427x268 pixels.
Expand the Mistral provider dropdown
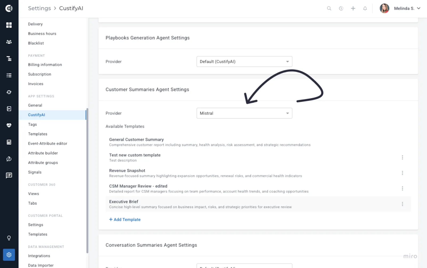244,113
